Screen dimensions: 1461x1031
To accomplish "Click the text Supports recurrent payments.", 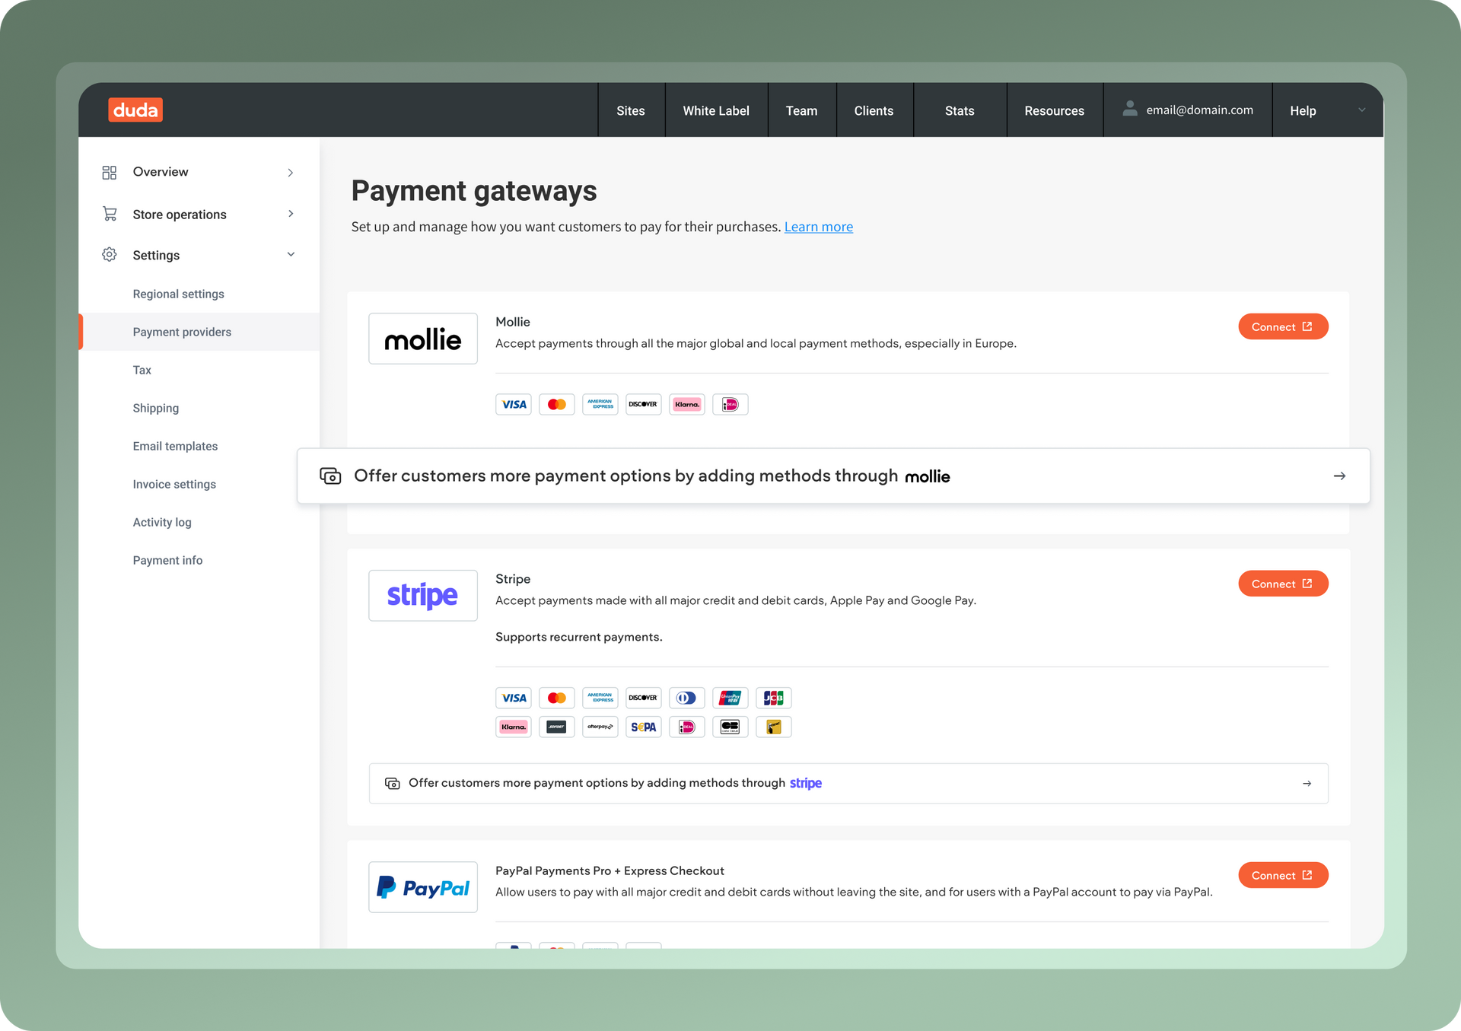I will click(579, 637).
